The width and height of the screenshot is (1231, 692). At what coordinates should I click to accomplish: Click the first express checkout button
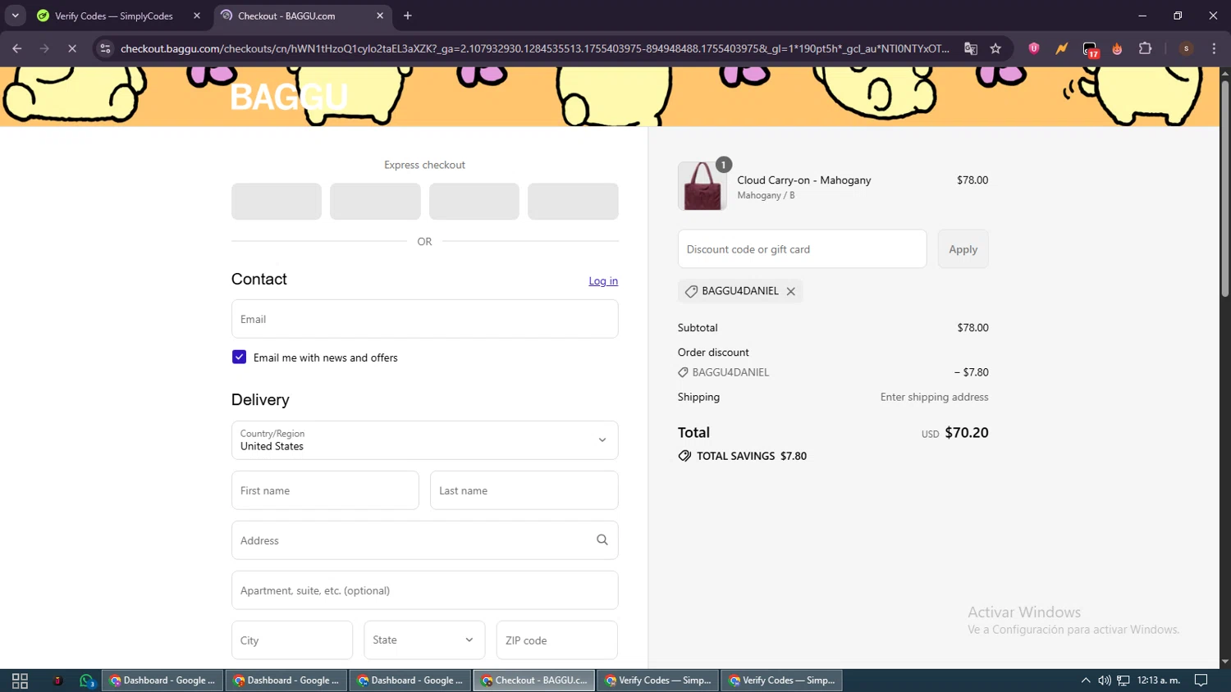tap(277, 202)
